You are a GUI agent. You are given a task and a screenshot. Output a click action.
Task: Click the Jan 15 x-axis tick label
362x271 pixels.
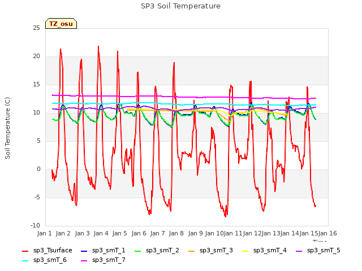pyautogui.click(x=308, y=233)
